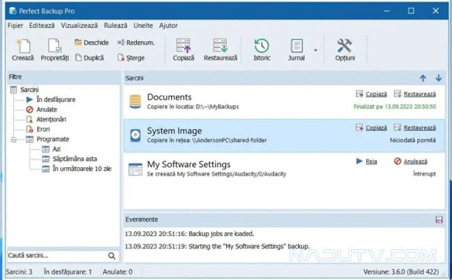452x280 pixels.
Task: Click the Documents database icon
Action: click(135, 102)
